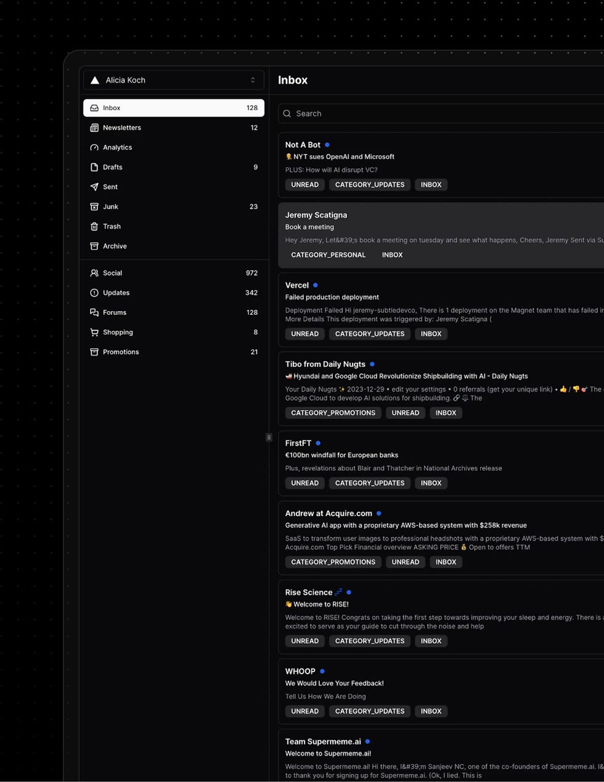Click the Social people icon
Viewport: 604px width, 782px height.
click(94, 273)
